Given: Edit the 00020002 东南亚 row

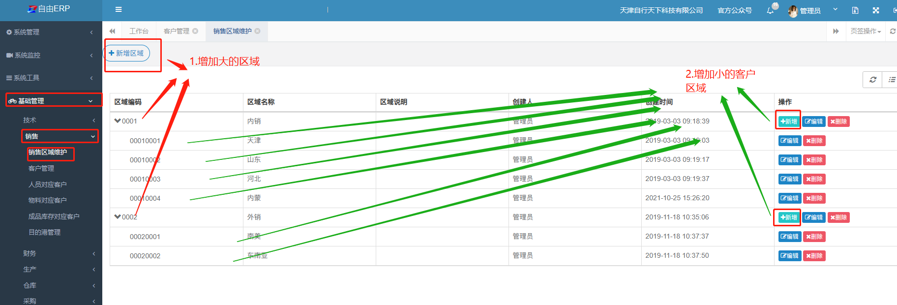Looking at the screenshot, I should pos(790,256).
